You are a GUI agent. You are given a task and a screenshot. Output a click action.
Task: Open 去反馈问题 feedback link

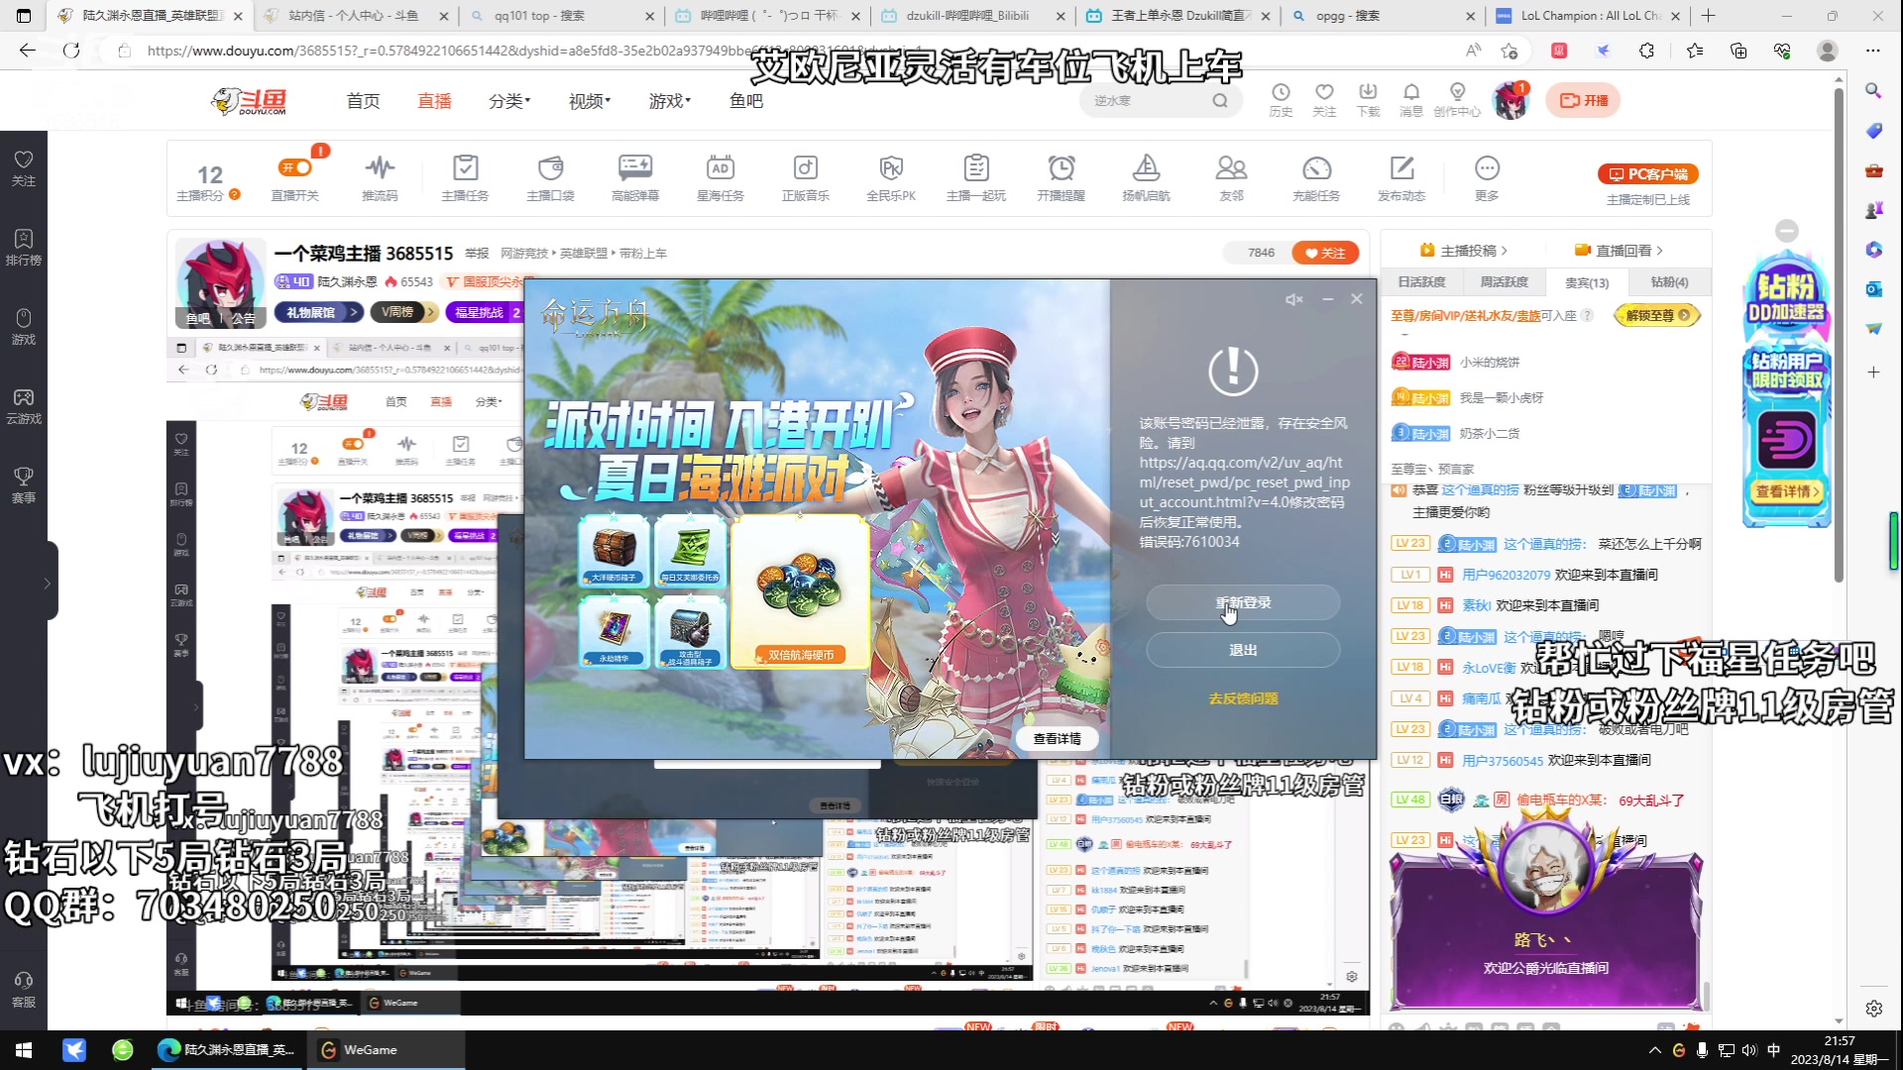coord(1243,698)
